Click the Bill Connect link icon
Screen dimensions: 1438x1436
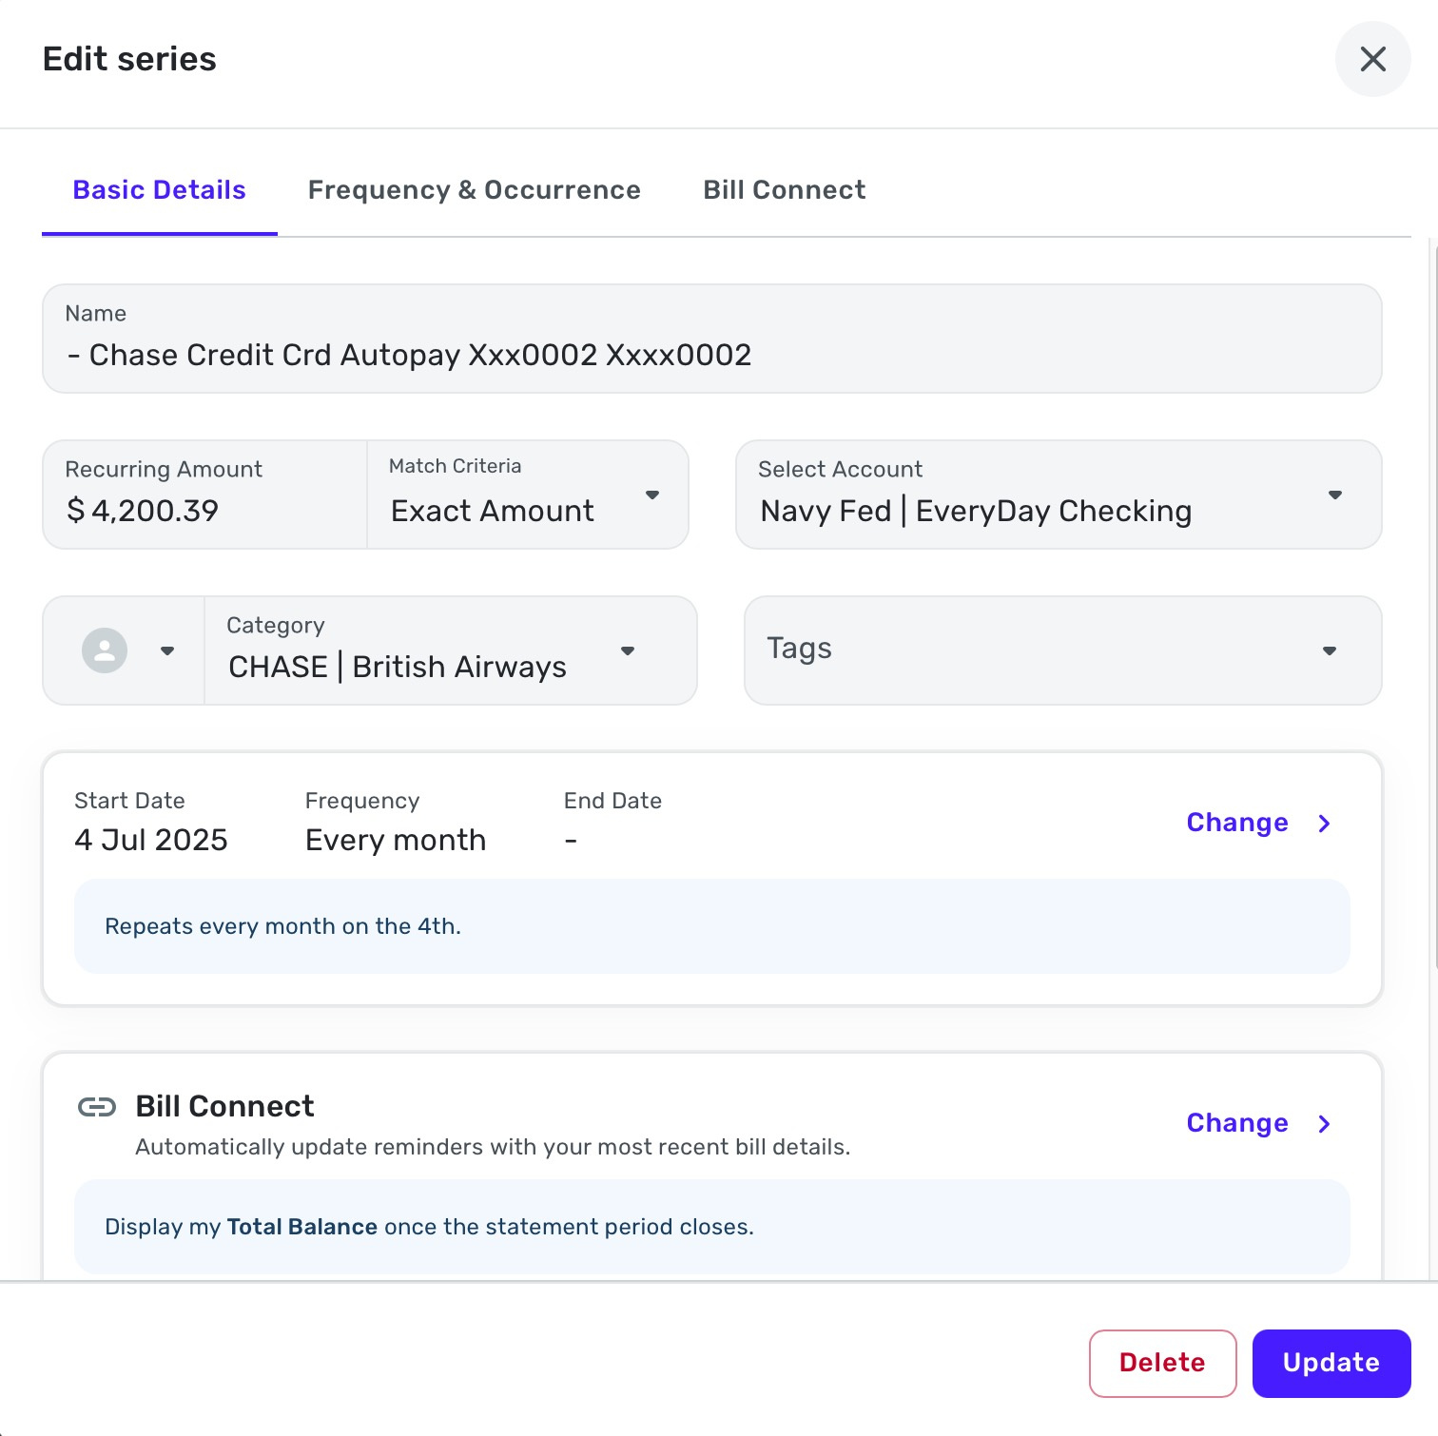(x=96, y=1107)
